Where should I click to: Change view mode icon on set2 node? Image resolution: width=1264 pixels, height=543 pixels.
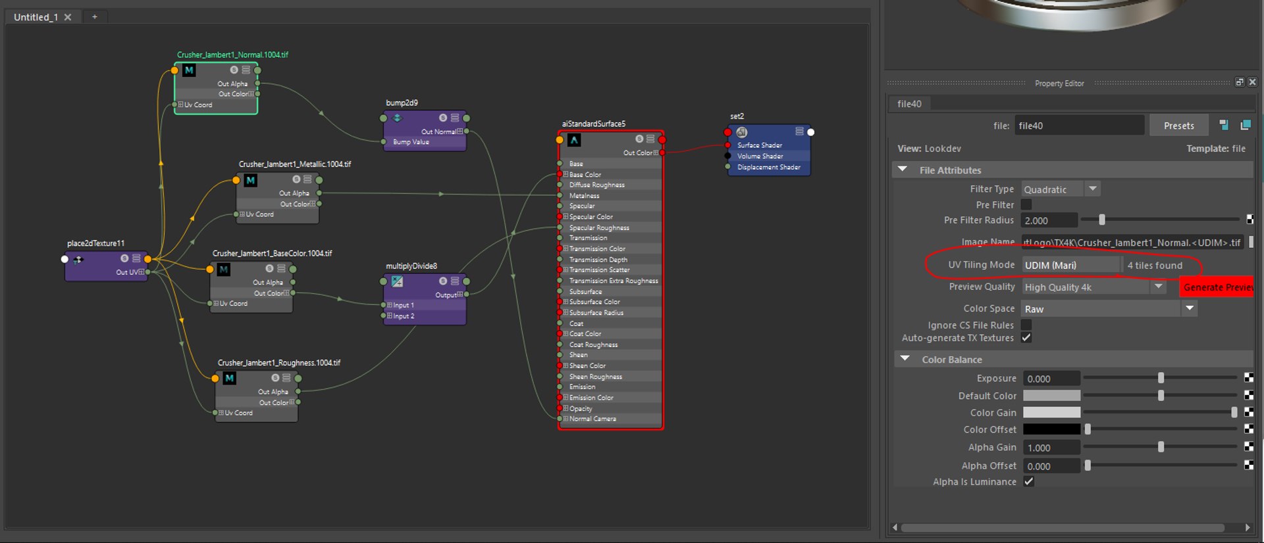(799, 131)
